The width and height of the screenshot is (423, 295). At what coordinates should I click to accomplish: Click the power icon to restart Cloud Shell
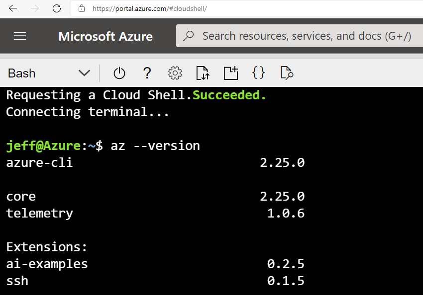pos(119,73)
